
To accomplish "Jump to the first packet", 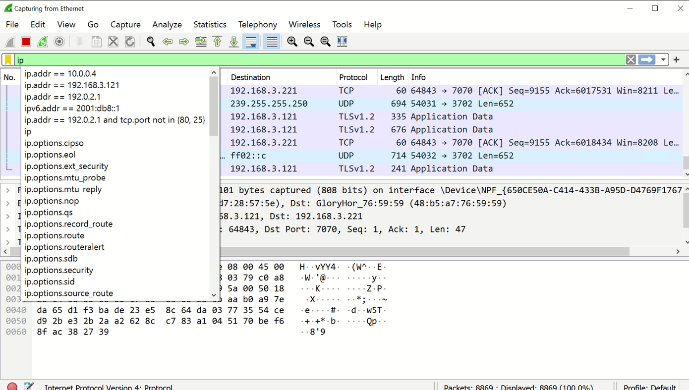I will pos(217,42).
